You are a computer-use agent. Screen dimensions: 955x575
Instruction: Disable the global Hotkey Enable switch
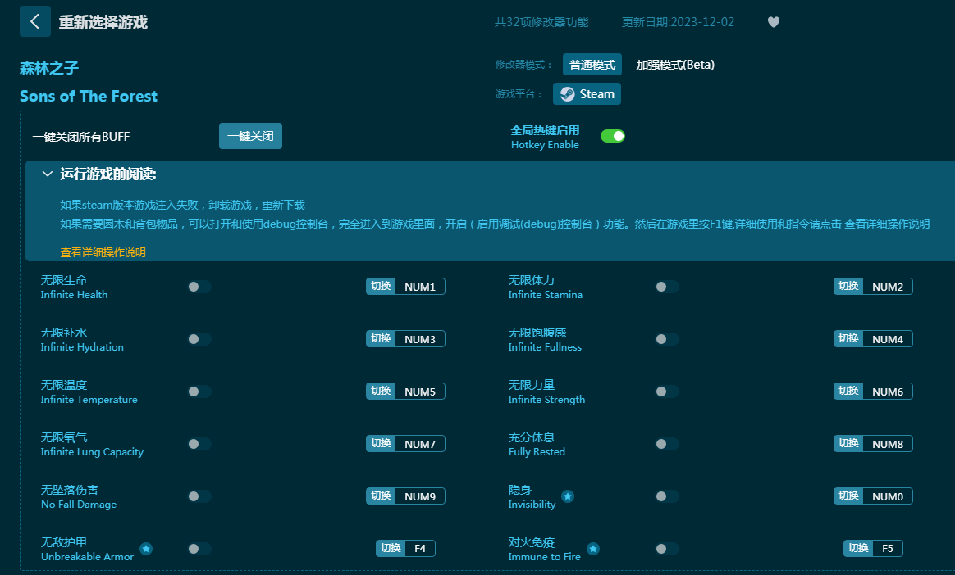tap(613, 136)
